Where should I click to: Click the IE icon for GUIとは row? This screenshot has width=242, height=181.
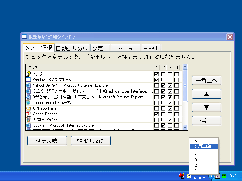(x=28, y=91)
